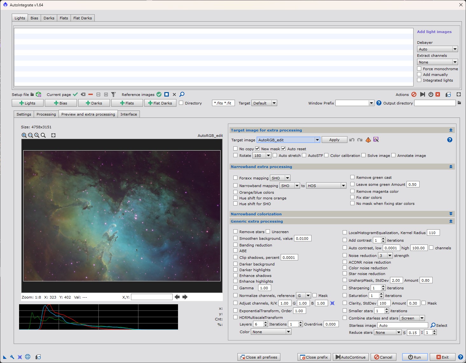
Task: Click the Apply button
Action: click(334, 140)
